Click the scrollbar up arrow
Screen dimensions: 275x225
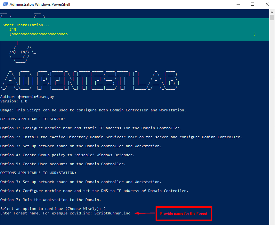click(272, 12)
